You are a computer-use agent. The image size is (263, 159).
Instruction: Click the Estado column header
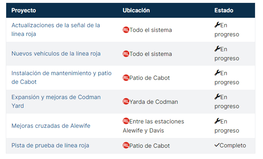[x=224, y=11]
